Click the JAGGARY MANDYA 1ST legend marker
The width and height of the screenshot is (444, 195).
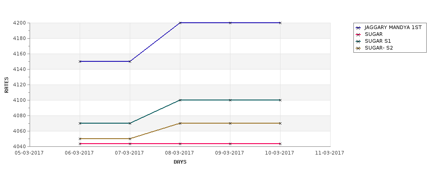[358, 28]
